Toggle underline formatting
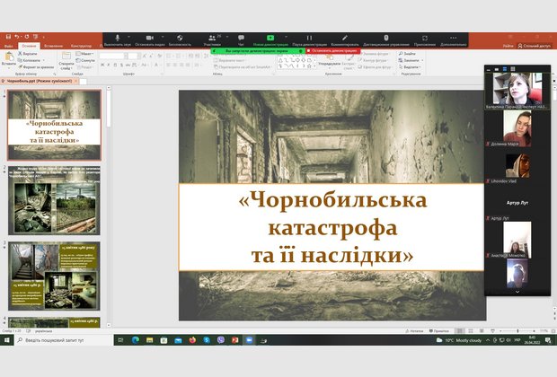The image size is (557, 377). (x=115, y=65)
